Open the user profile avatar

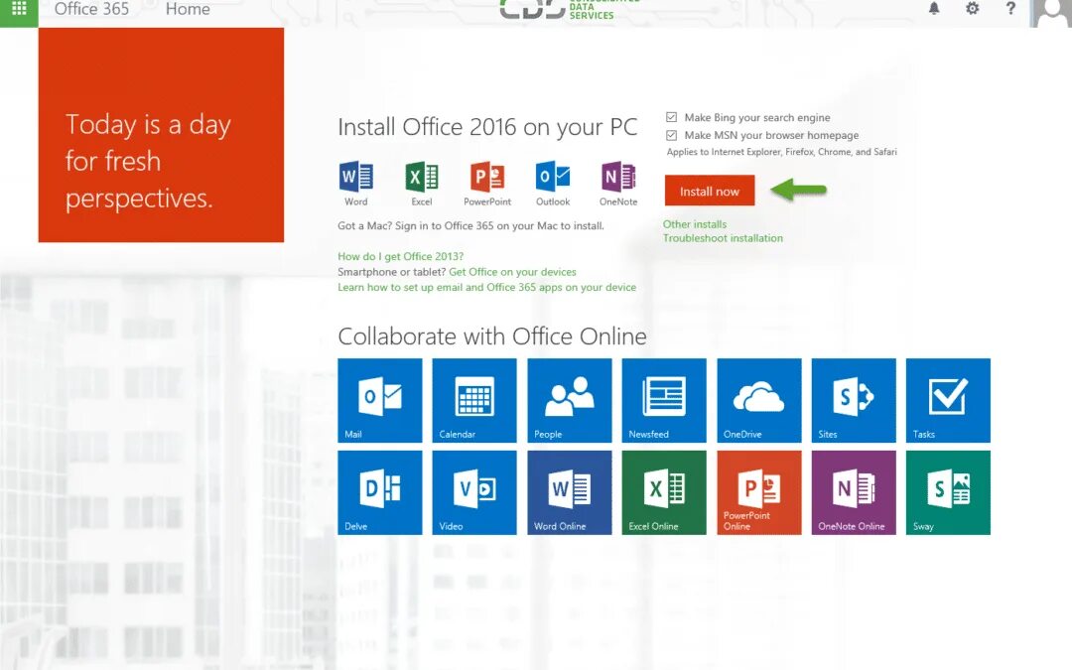click(x=1051, y=13)
